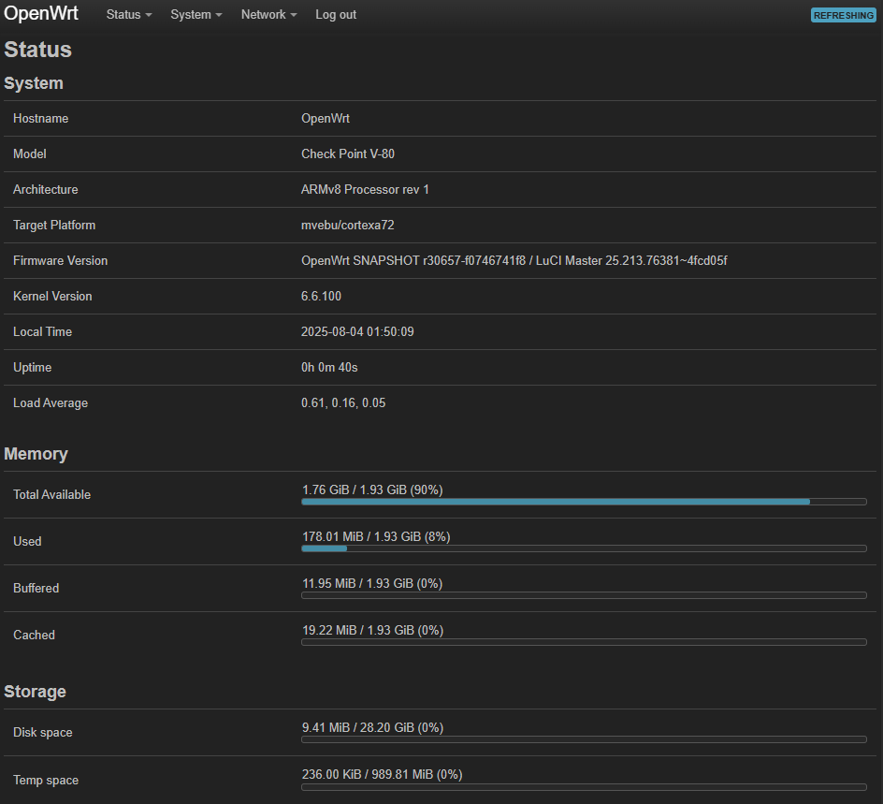The width and height of the screenshot is (883, 804).
Task: Click the Hostname label
Action: pyautogui.click(x=40, y=118)
